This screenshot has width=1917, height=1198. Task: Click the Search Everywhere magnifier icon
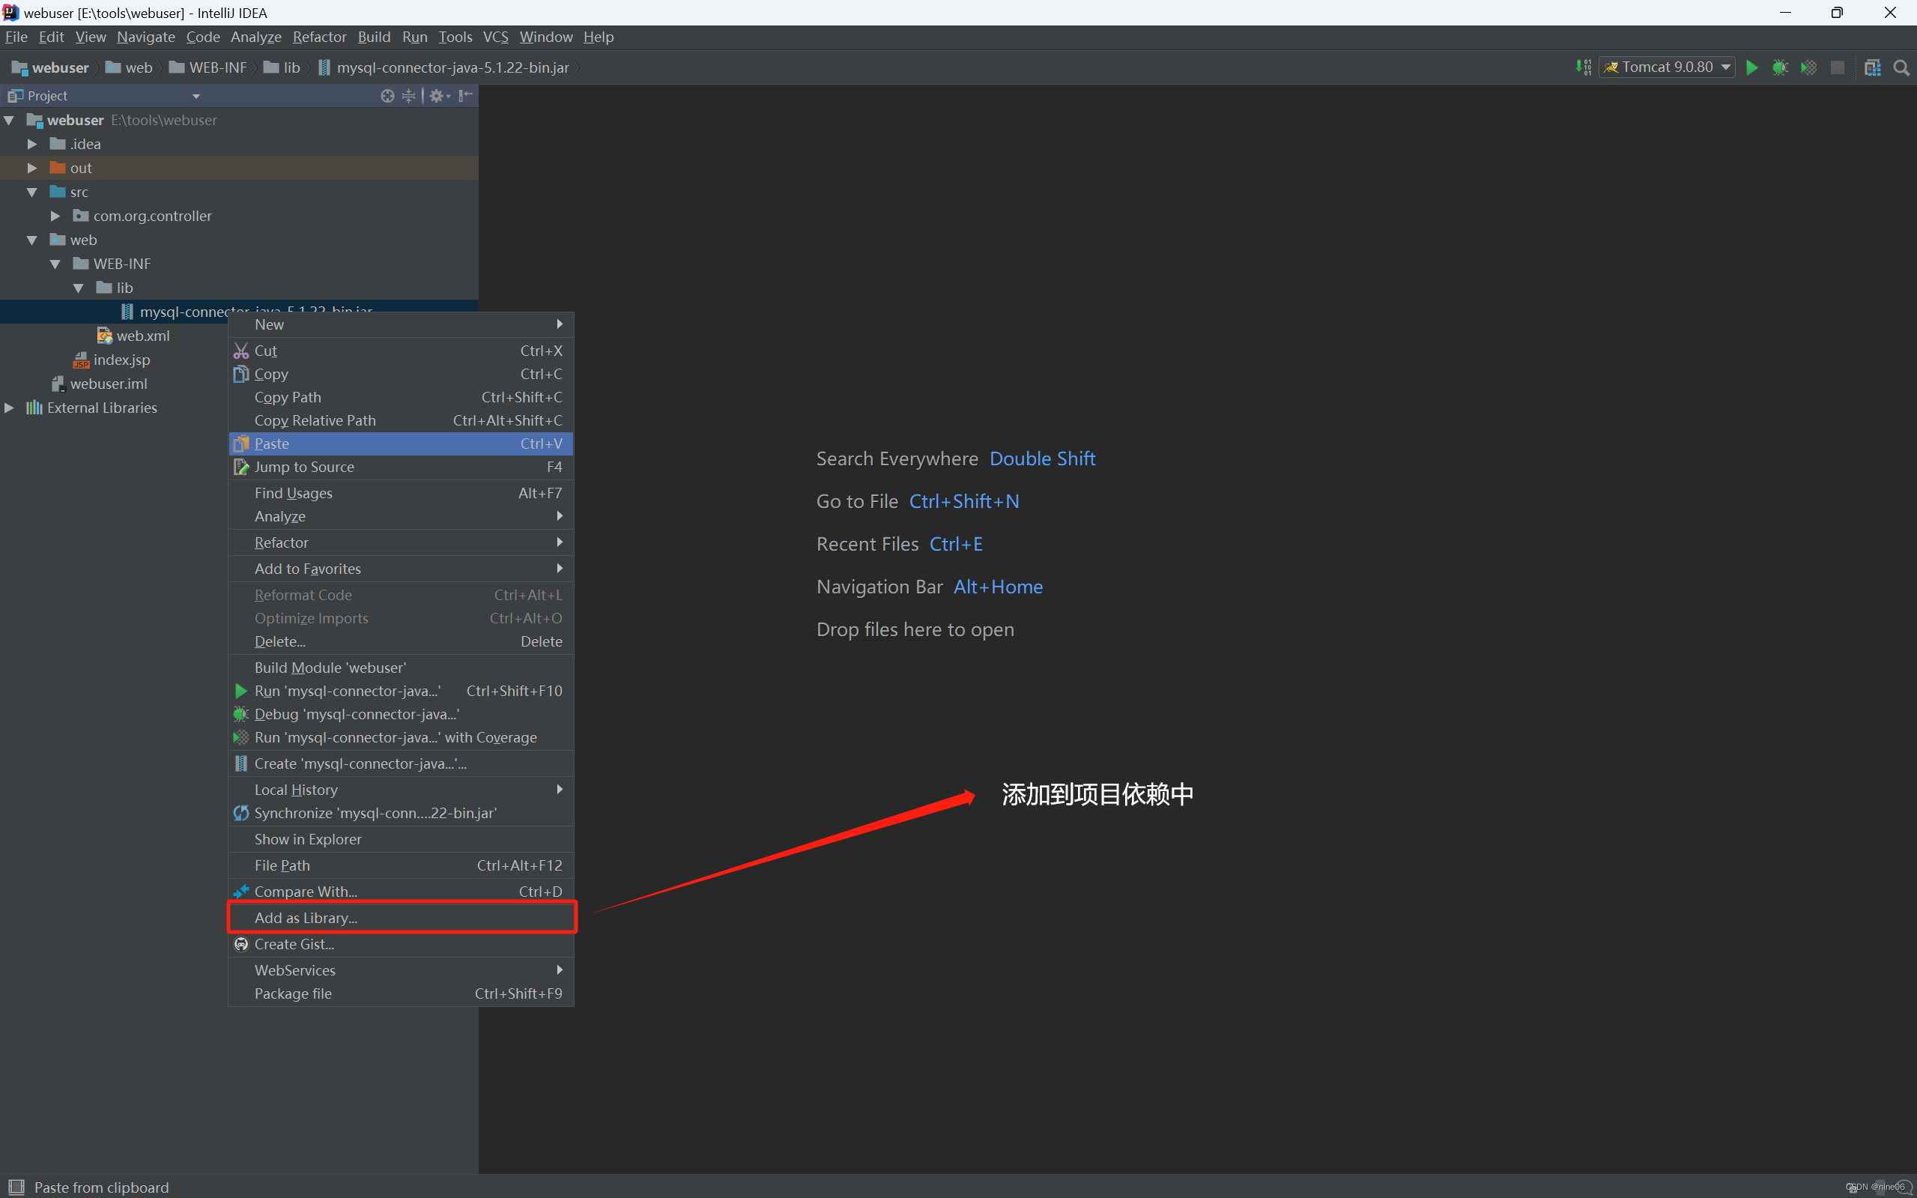[1901, 67]
